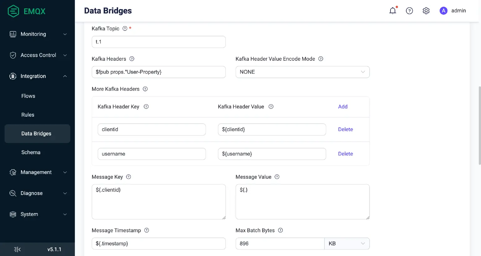Click the EMQX logo
This screenshot has width=481, height=256.
[x=27, y=11]
